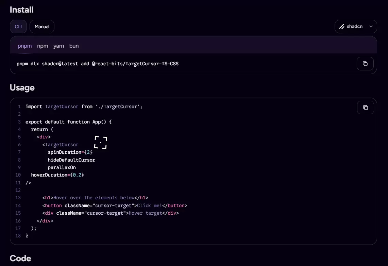Switch to Manual install mode
This screenshot has height=266, width=388.
click(42, 27)
